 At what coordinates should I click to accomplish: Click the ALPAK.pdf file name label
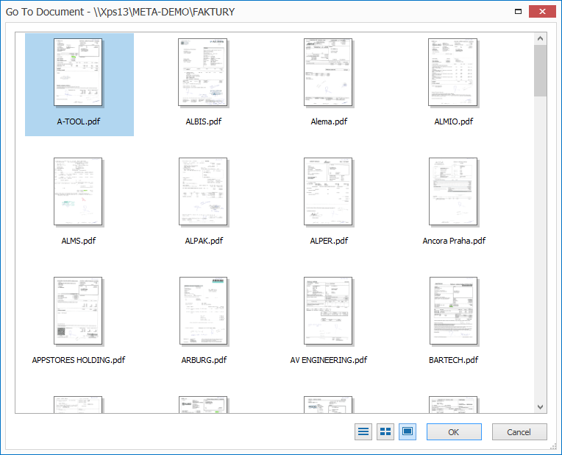[x=204, y=241]
